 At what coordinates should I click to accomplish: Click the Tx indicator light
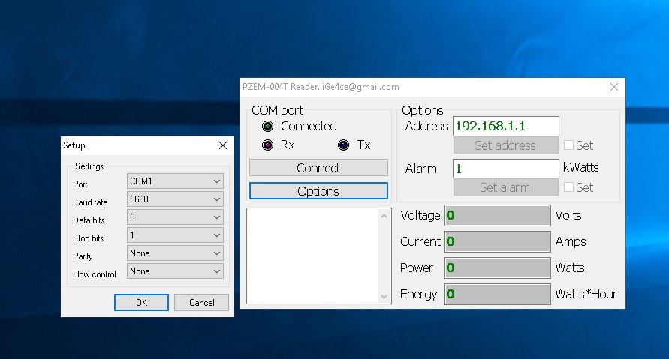[x=344, y=145]
